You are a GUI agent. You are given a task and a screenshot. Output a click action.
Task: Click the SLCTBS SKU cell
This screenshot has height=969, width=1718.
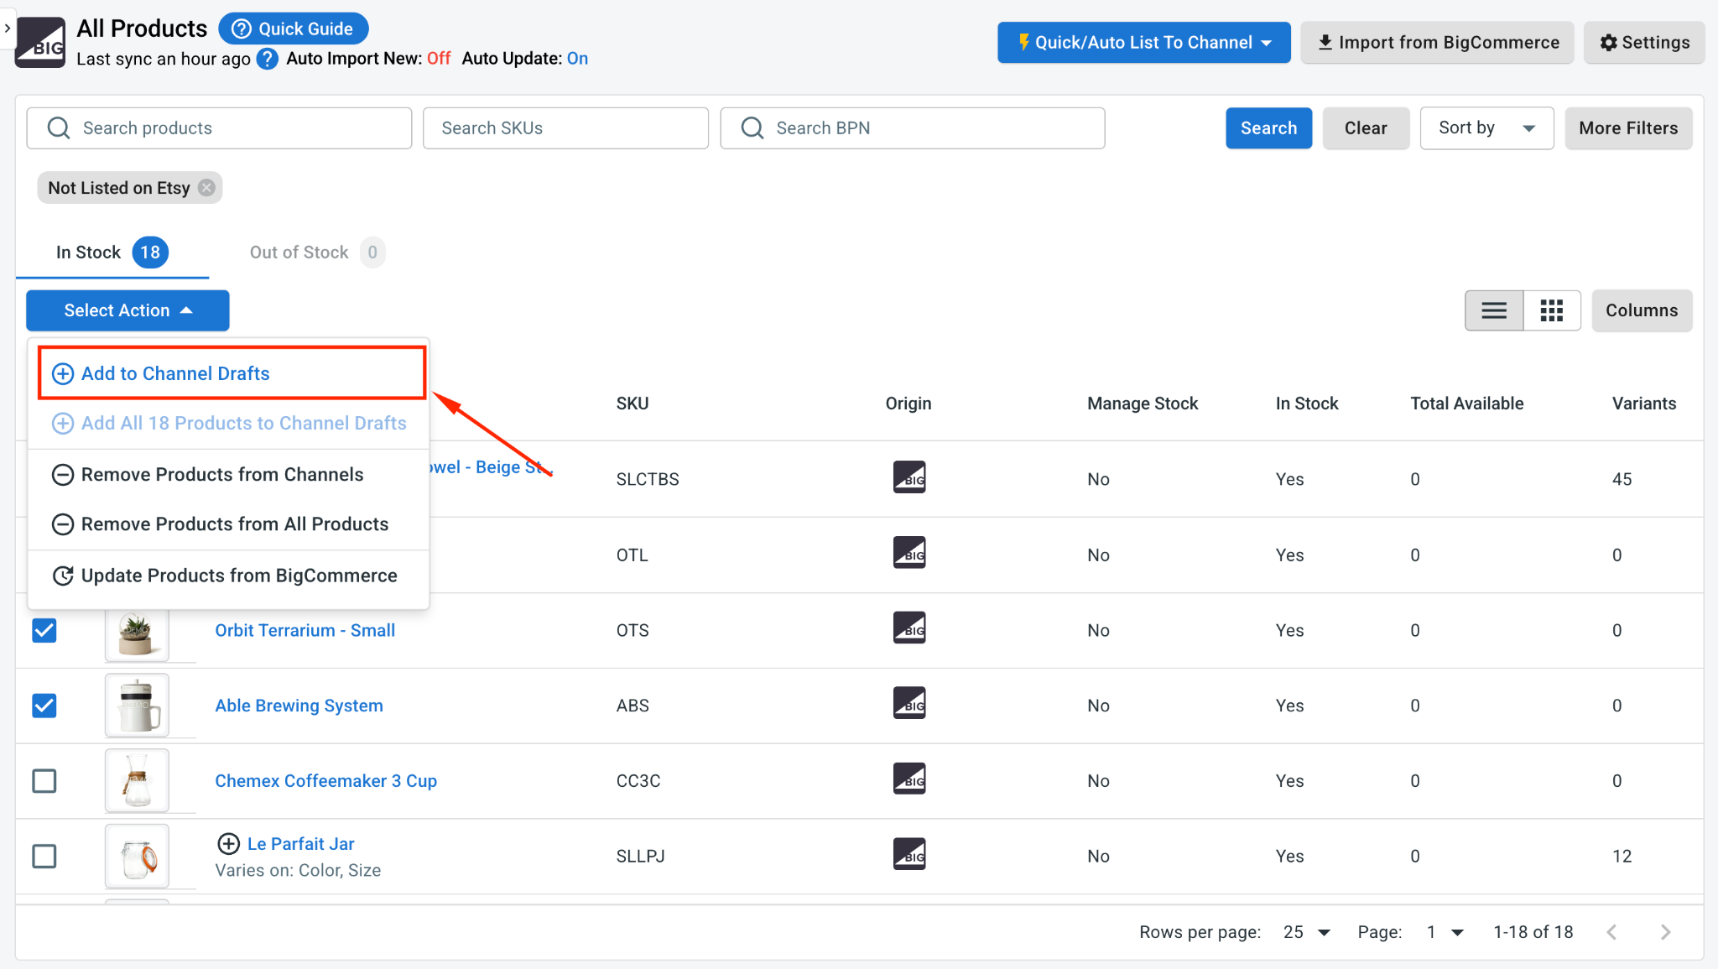(648, 479)
